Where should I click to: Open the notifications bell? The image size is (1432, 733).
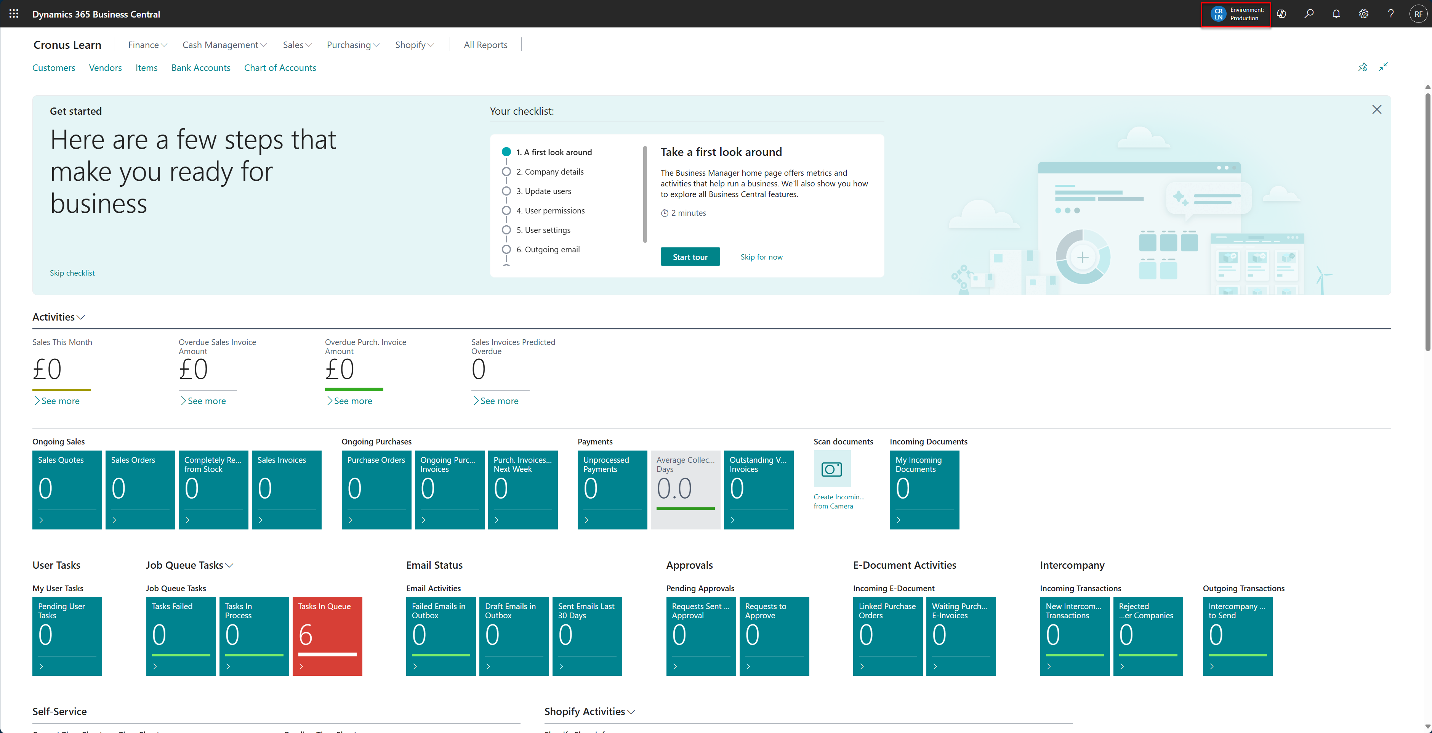[1336, 14]
